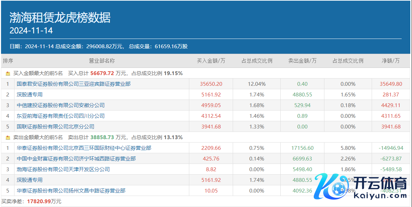Select 中国中金财富证券济宁环城西路营业部 link

pos(76,159)
